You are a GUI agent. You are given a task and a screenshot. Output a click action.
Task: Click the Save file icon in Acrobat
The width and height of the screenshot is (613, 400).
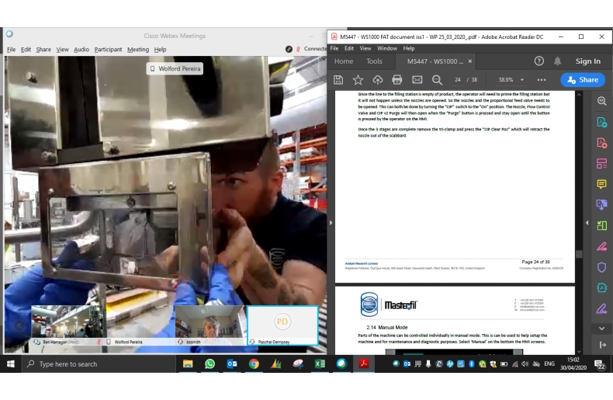click(338, 80)
